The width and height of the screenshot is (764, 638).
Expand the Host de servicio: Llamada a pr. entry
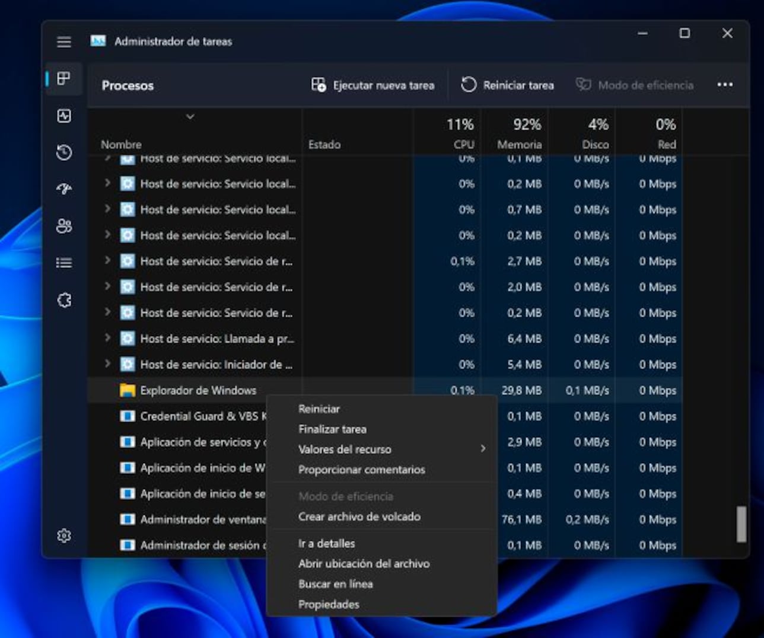(107, 339)
